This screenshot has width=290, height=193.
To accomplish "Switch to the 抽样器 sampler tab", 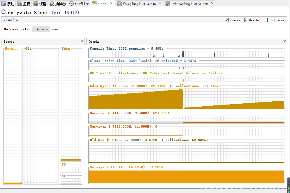I will (x=58, y=4).
